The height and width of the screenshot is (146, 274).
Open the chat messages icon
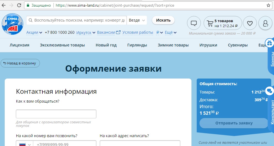click(x=194, y=23)
